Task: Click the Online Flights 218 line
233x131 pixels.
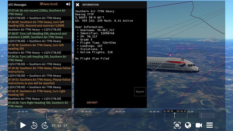Action: 96,52
